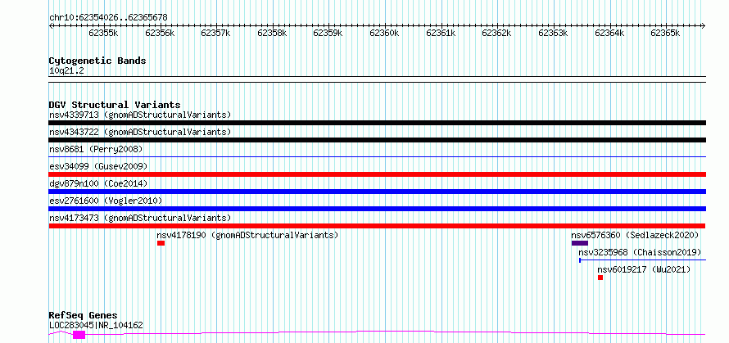
Task: Click the 10q21.2 band label
Action: pyautogui.click(x=66, y=71)
